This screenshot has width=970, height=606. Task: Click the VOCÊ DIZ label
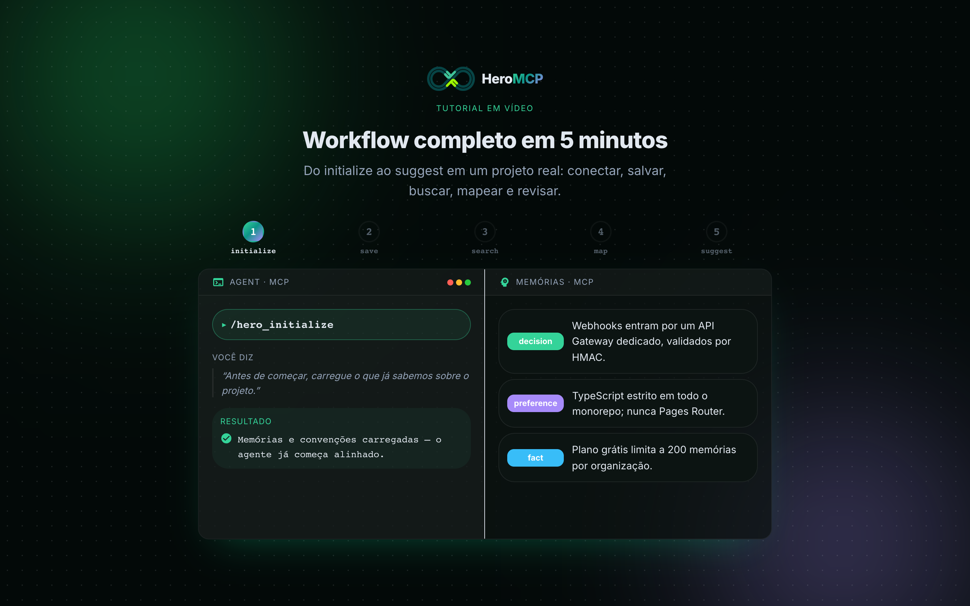[233, 357]
